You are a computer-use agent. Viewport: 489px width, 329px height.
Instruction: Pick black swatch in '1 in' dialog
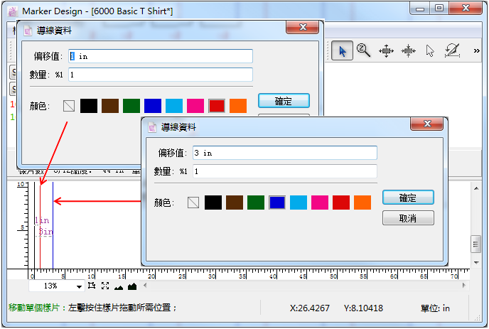click(x=89, y=106)
